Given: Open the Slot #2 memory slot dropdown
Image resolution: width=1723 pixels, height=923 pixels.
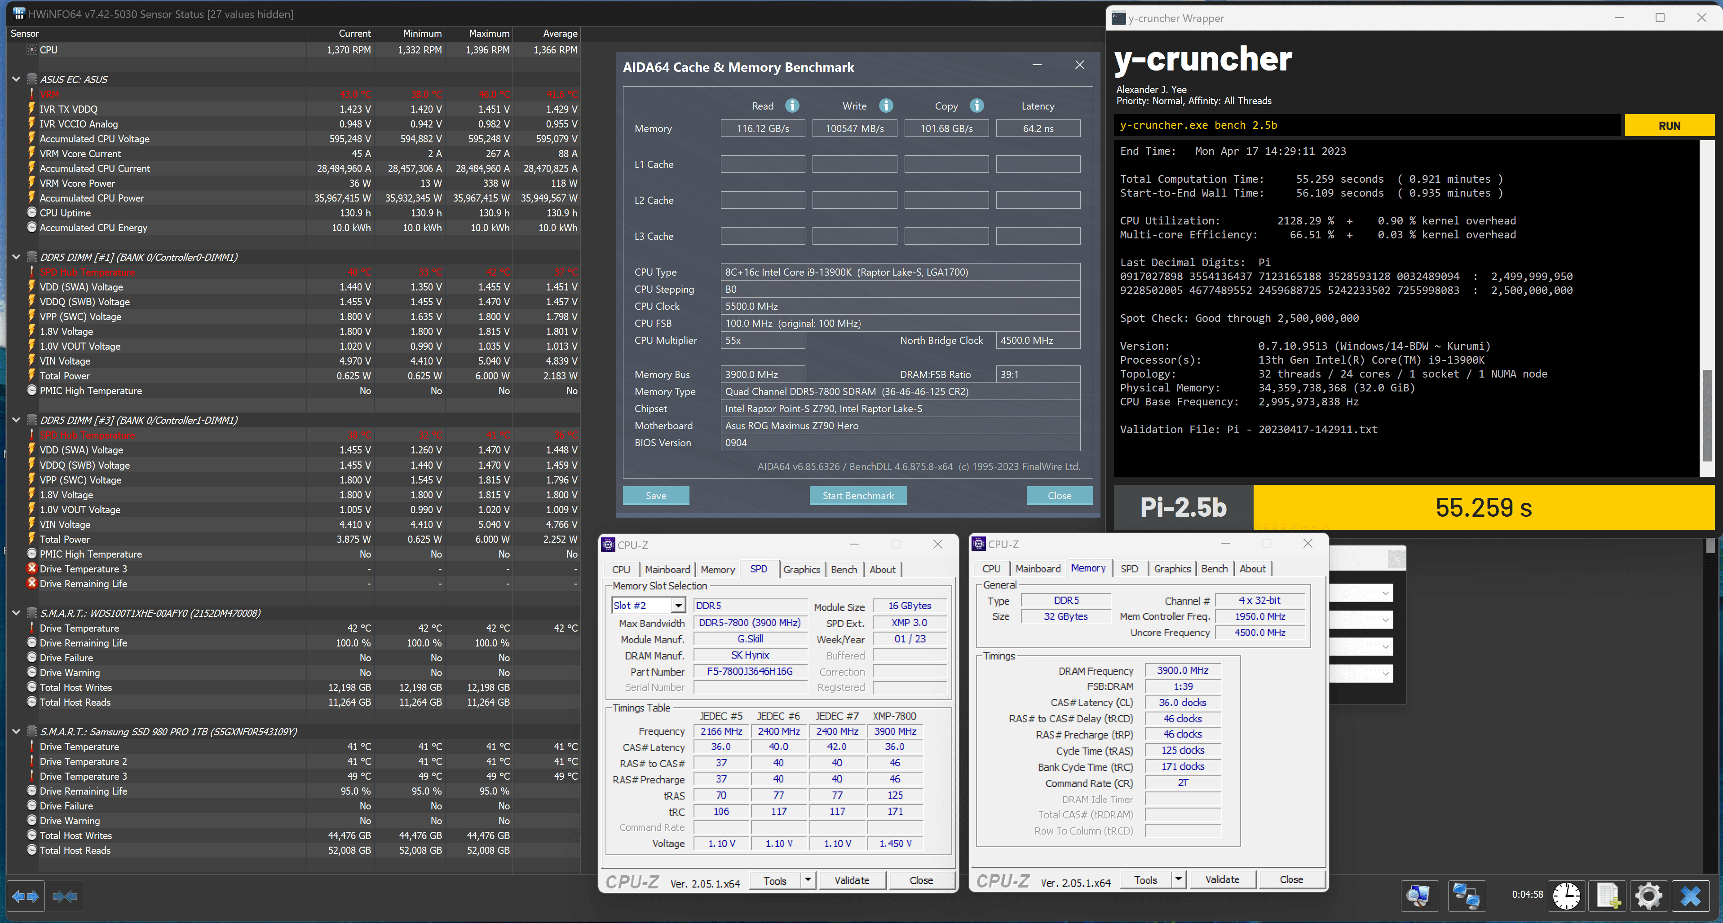Looking at the screenshot, I should click(678, 606).
